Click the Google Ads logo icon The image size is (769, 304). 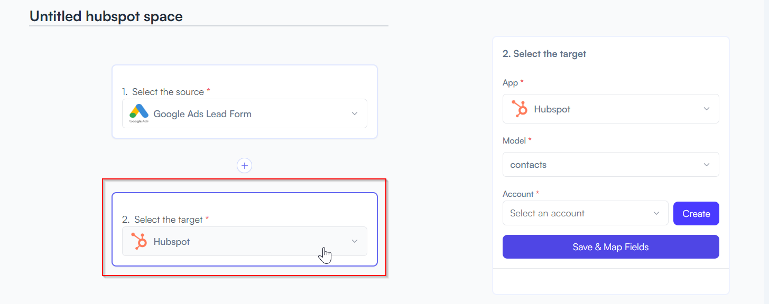[139, 113]
